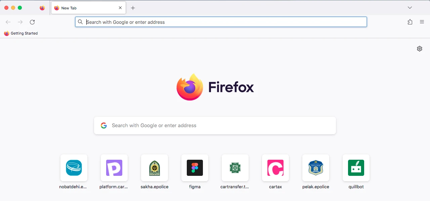Open the Extensions puzzle icon
Viewport: 430px width, 201px height.
(x=410, y=22)
